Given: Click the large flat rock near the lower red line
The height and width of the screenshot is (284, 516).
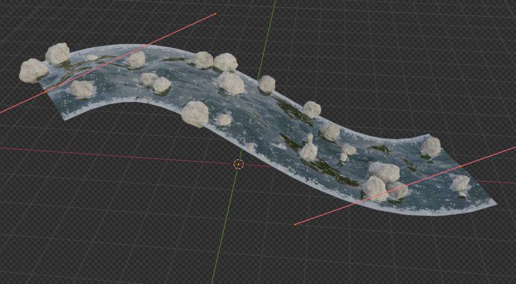Looking at the screenshot, I should click(x=384, y=172).
